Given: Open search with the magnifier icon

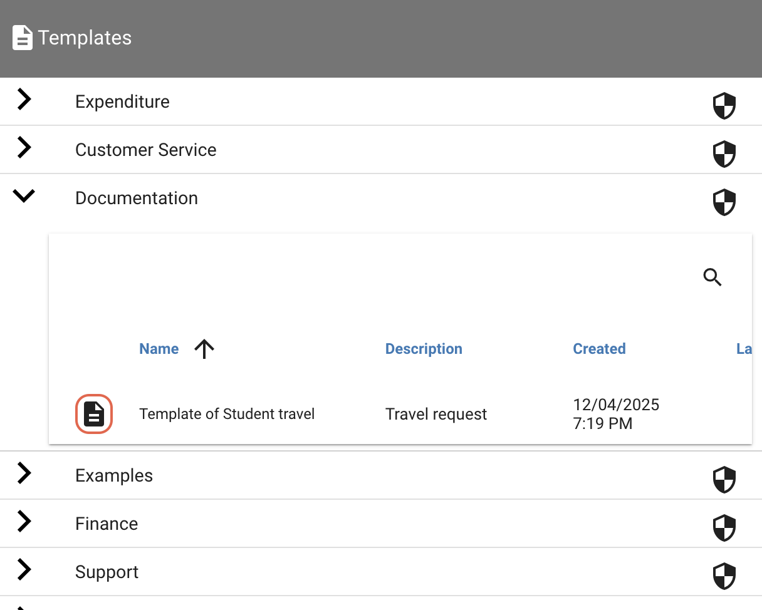Looking at the screenshot, I should 712,277.
